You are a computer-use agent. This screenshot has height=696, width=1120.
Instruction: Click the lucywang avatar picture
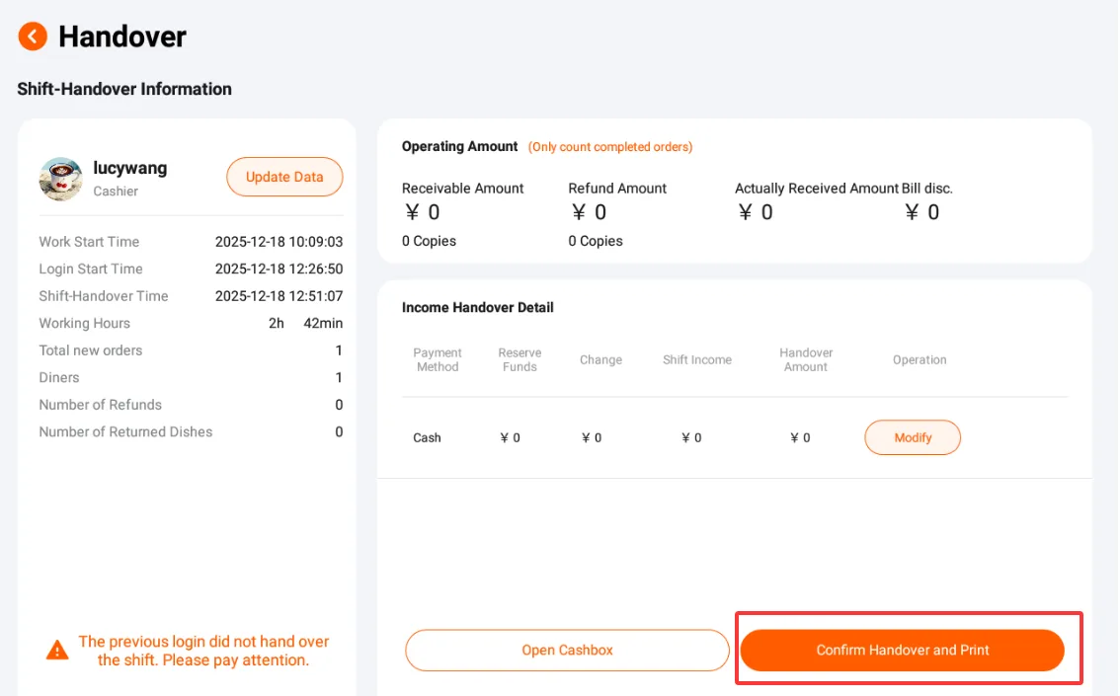(60, 179)
